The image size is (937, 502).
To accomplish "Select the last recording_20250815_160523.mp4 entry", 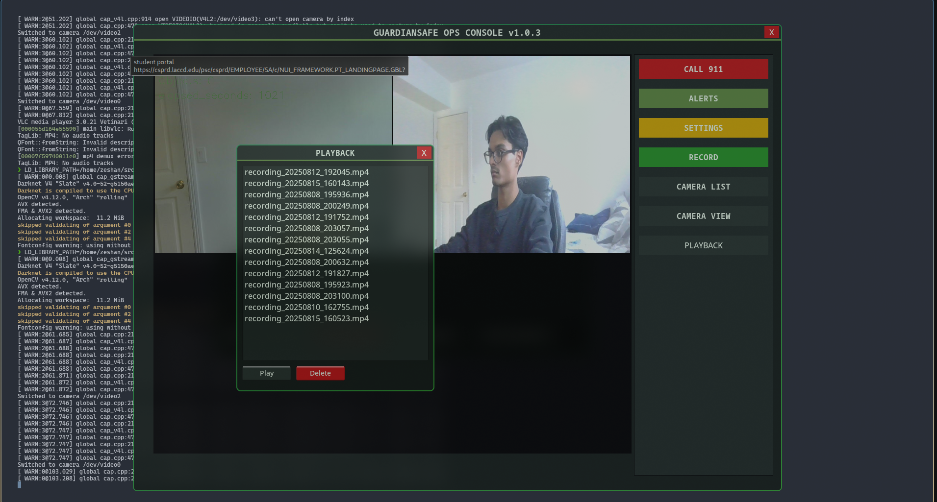I will (x=306, y=318).
